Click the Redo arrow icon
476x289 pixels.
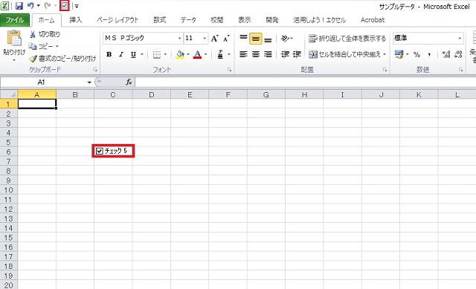47,6
